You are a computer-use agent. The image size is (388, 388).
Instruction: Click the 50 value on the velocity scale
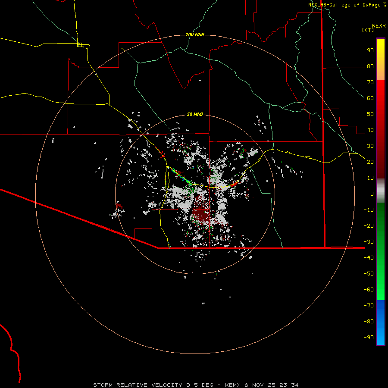point(370,114)
